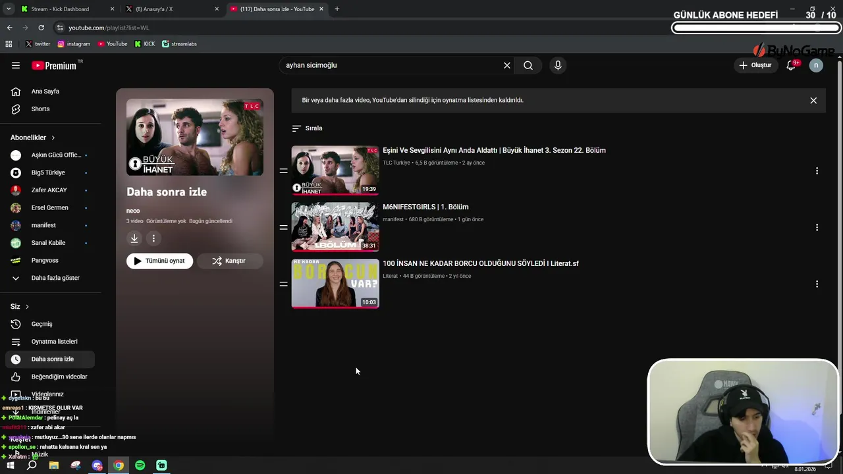Viewport: 843px width, 474px height.
Task: Start voice search with the microphone icon
Action: 558,65
